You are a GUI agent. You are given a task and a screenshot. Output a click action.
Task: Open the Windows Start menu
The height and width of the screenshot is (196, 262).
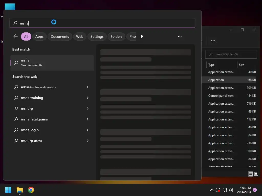pyautogui.click(x=8, y=190)
